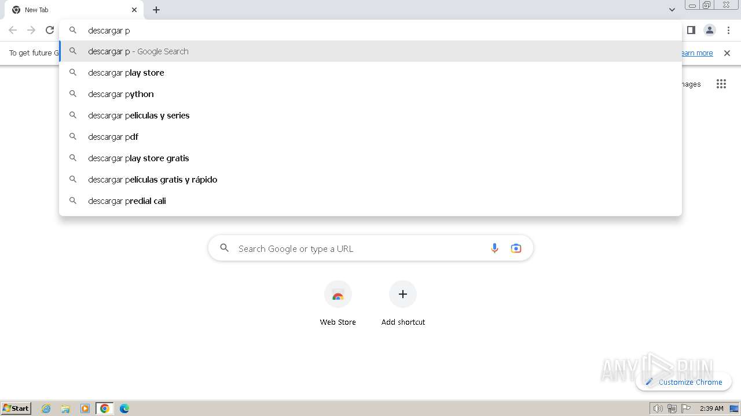Viewport: 741px width, 416px height.
Task: Toggle the side panel icon
Action: tap(691, 30)
